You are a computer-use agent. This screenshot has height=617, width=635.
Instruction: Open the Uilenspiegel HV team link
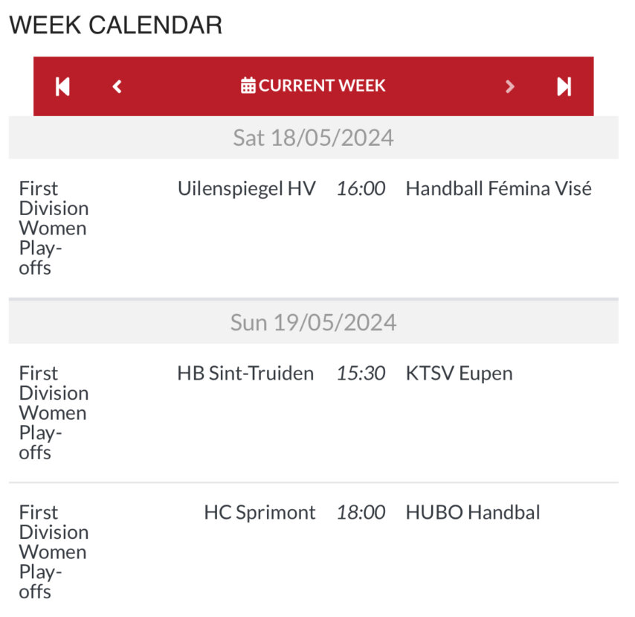pos(246,188)
